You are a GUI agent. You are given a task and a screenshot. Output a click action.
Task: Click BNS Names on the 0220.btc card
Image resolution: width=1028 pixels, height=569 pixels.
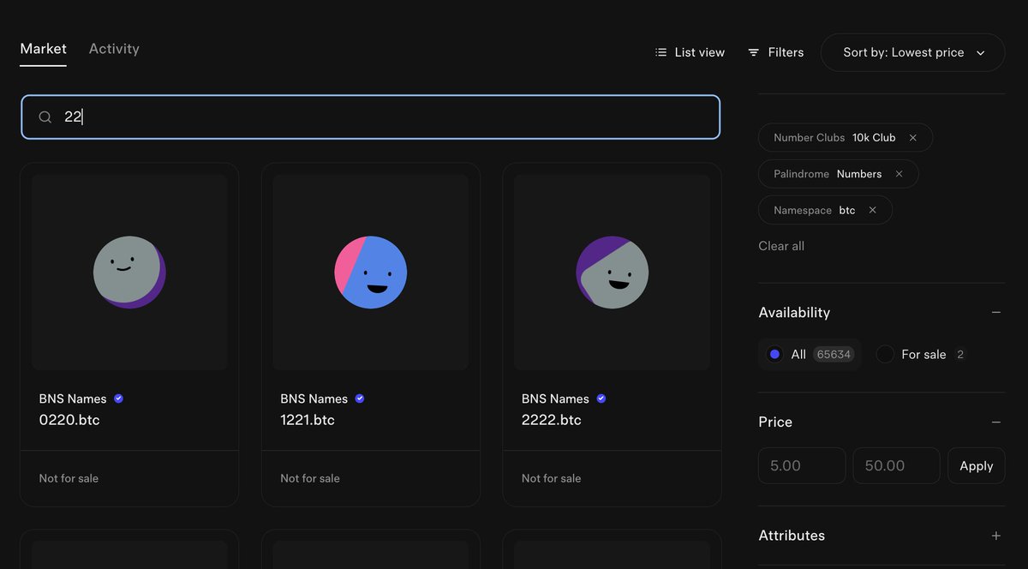click(73, 398)
